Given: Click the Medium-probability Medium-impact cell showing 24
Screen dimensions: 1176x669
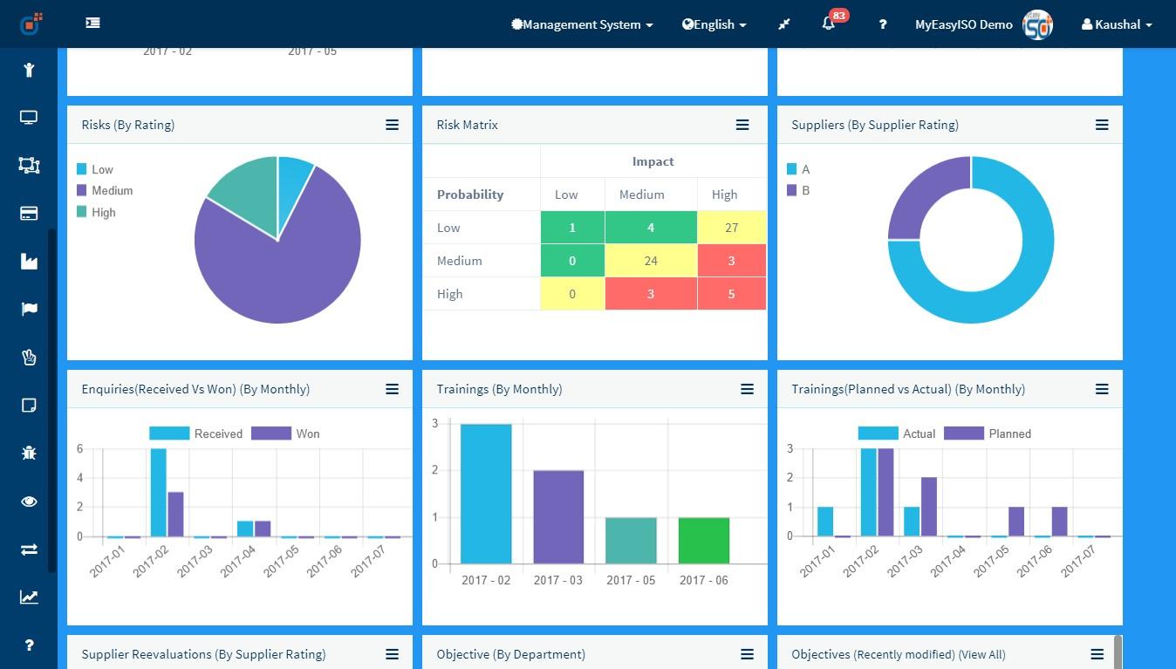Looking at the screenshot, I should 651,261.
